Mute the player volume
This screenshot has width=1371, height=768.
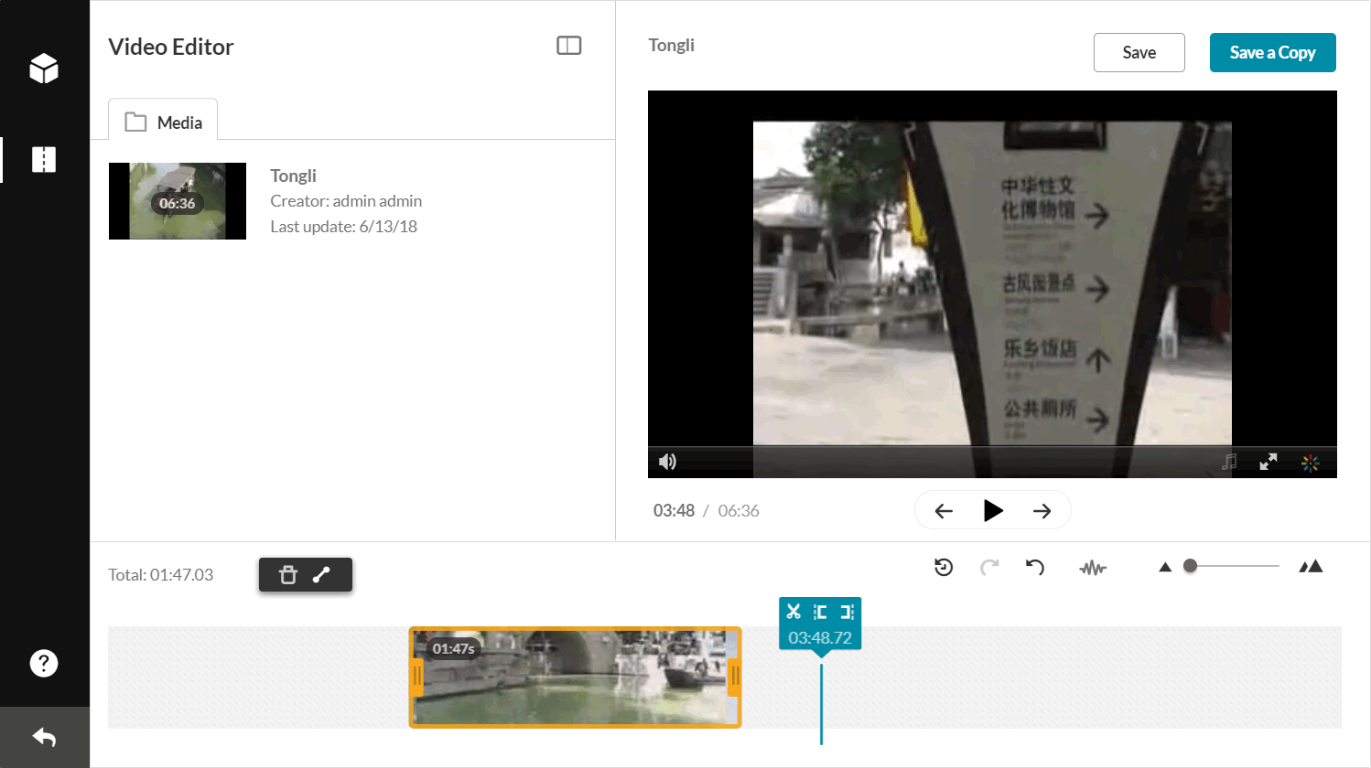coord(668,462)
